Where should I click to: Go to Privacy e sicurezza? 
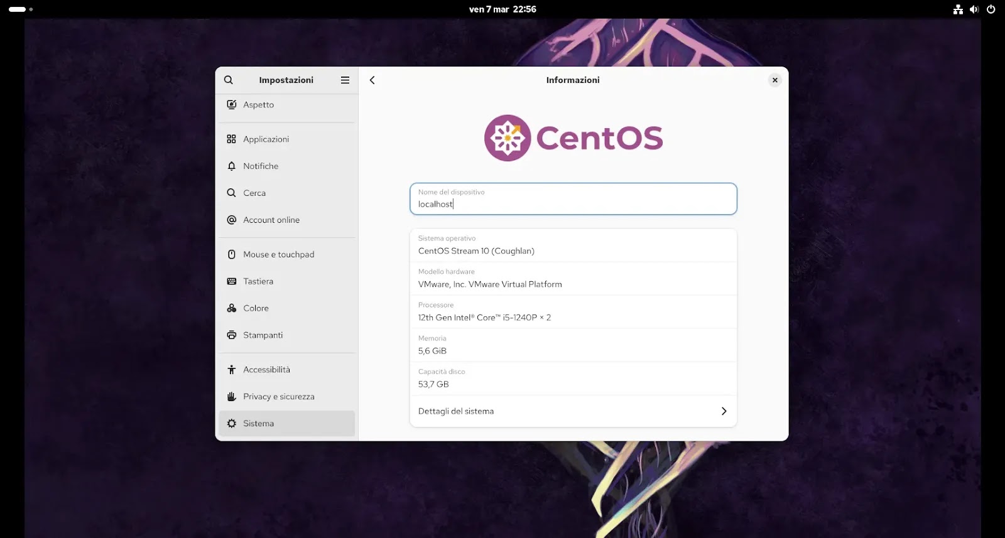[x=278, y=397]
